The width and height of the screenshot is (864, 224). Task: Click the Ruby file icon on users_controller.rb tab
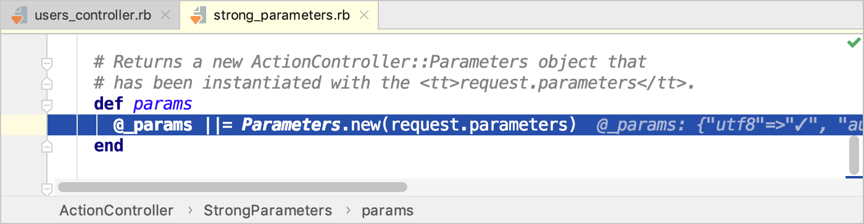(19, 15)
